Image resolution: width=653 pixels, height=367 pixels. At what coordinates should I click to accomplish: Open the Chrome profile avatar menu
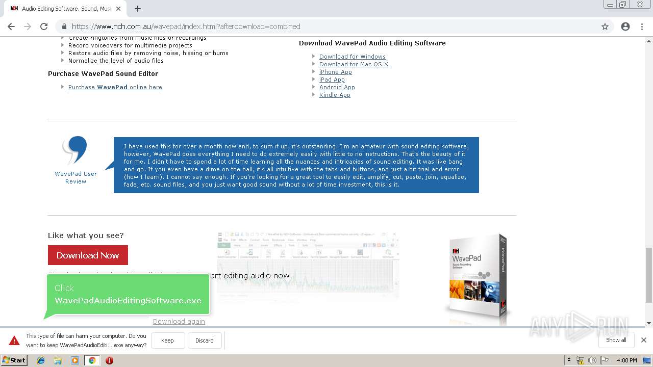625,27
